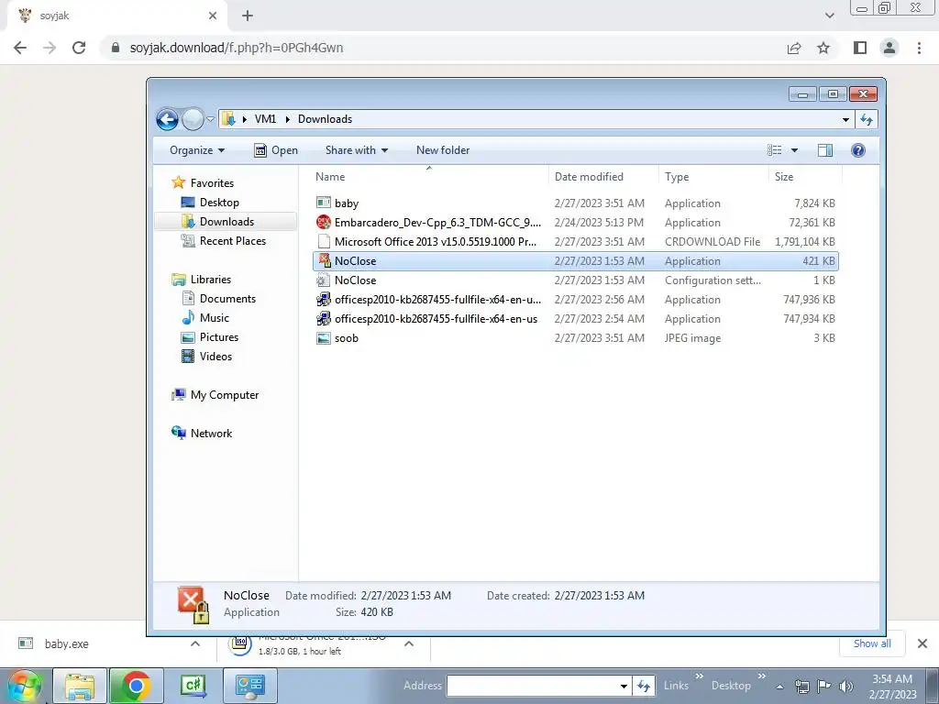Reload the soyjak.download page

pos(79,48)
